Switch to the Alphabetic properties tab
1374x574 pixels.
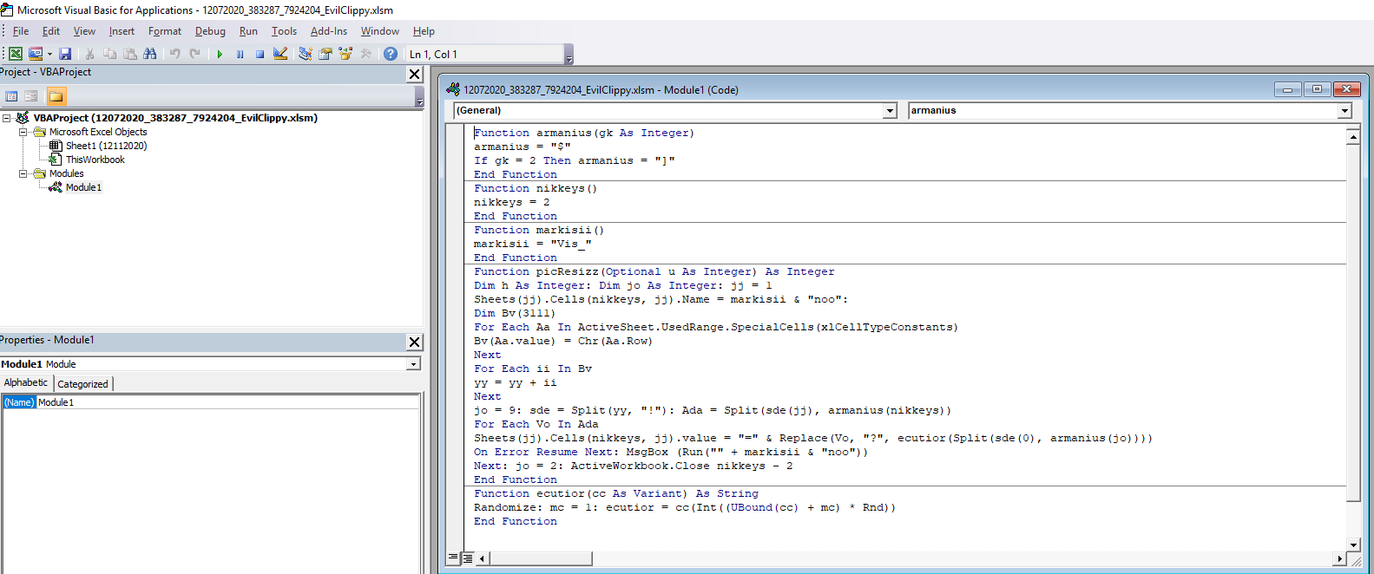pyautogui.click(x=26, y=382)
